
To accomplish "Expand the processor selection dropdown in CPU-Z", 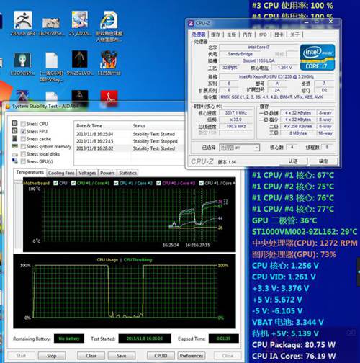I will tap(256, 148).
